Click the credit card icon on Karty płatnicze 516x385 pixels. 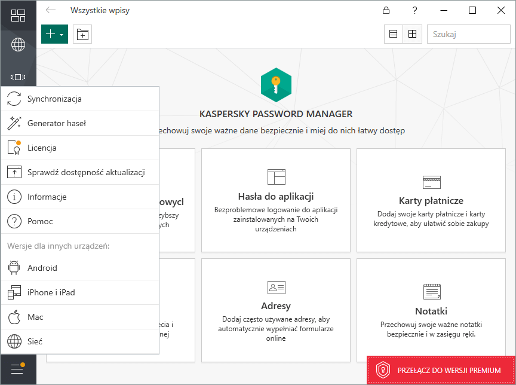(431, 182)
